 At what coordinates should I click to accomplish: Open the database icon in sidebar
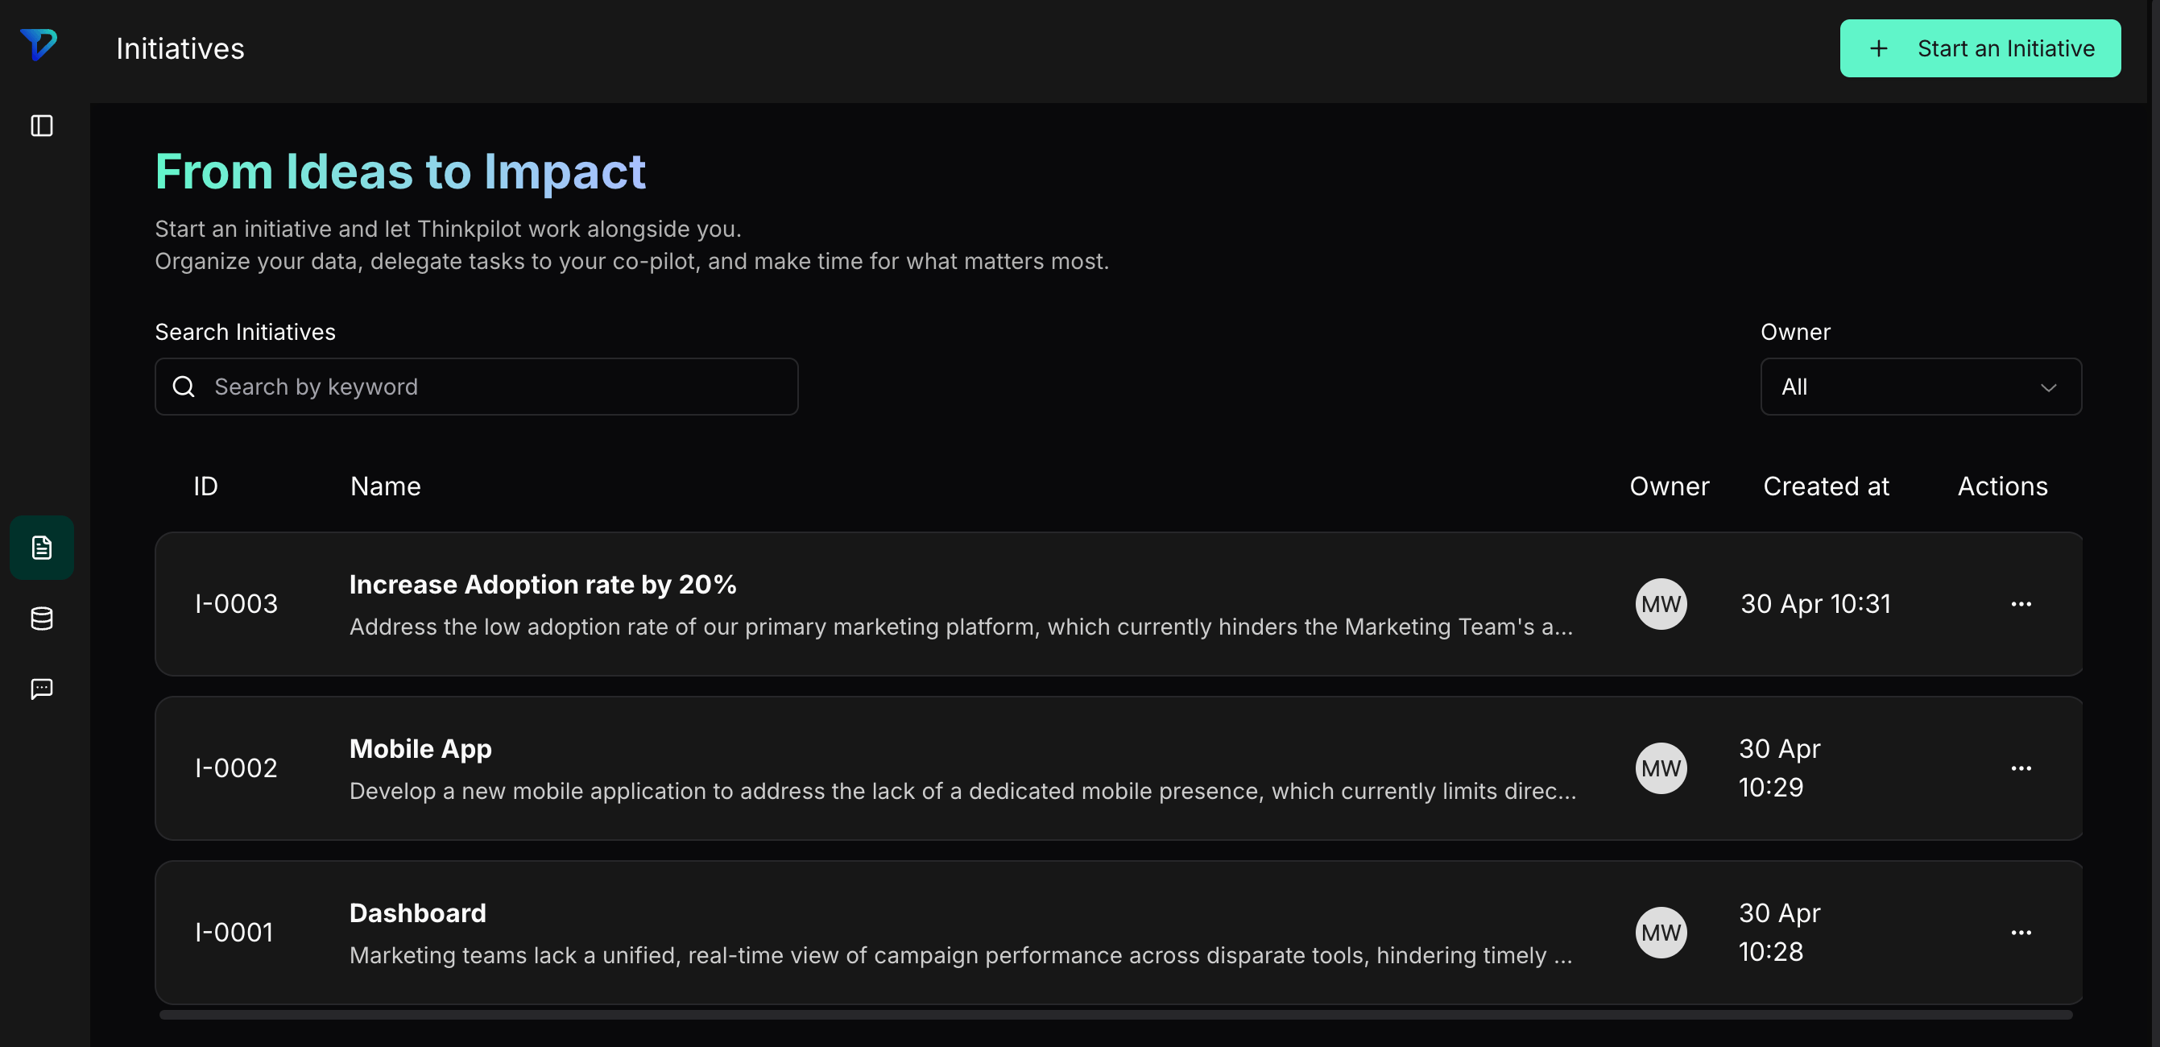pos(42,619)
